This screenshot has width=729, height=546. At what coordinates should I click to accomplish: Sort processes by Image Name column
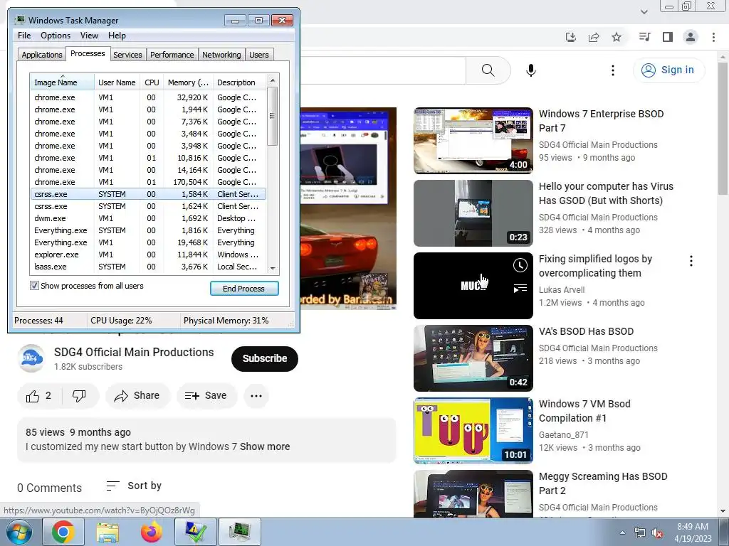[62, 82]
